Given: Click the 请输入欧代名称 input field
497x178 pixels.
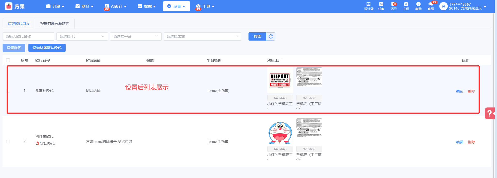Looking at the screenshot, I should [x=28, y=36].
